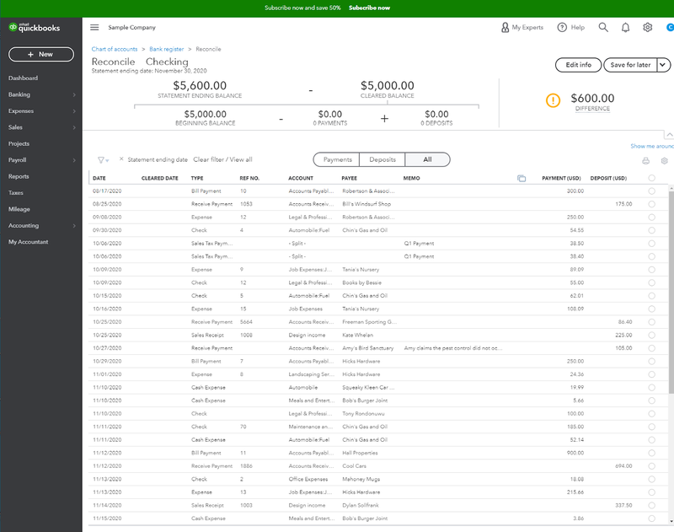Click the copy icon in table header

point(522,178)
